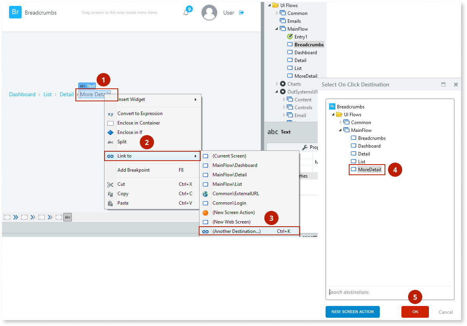The height and width of the screenshot is (326, 467).
Task: Click the User avatar icon
Action: click(x=209, y=12)
